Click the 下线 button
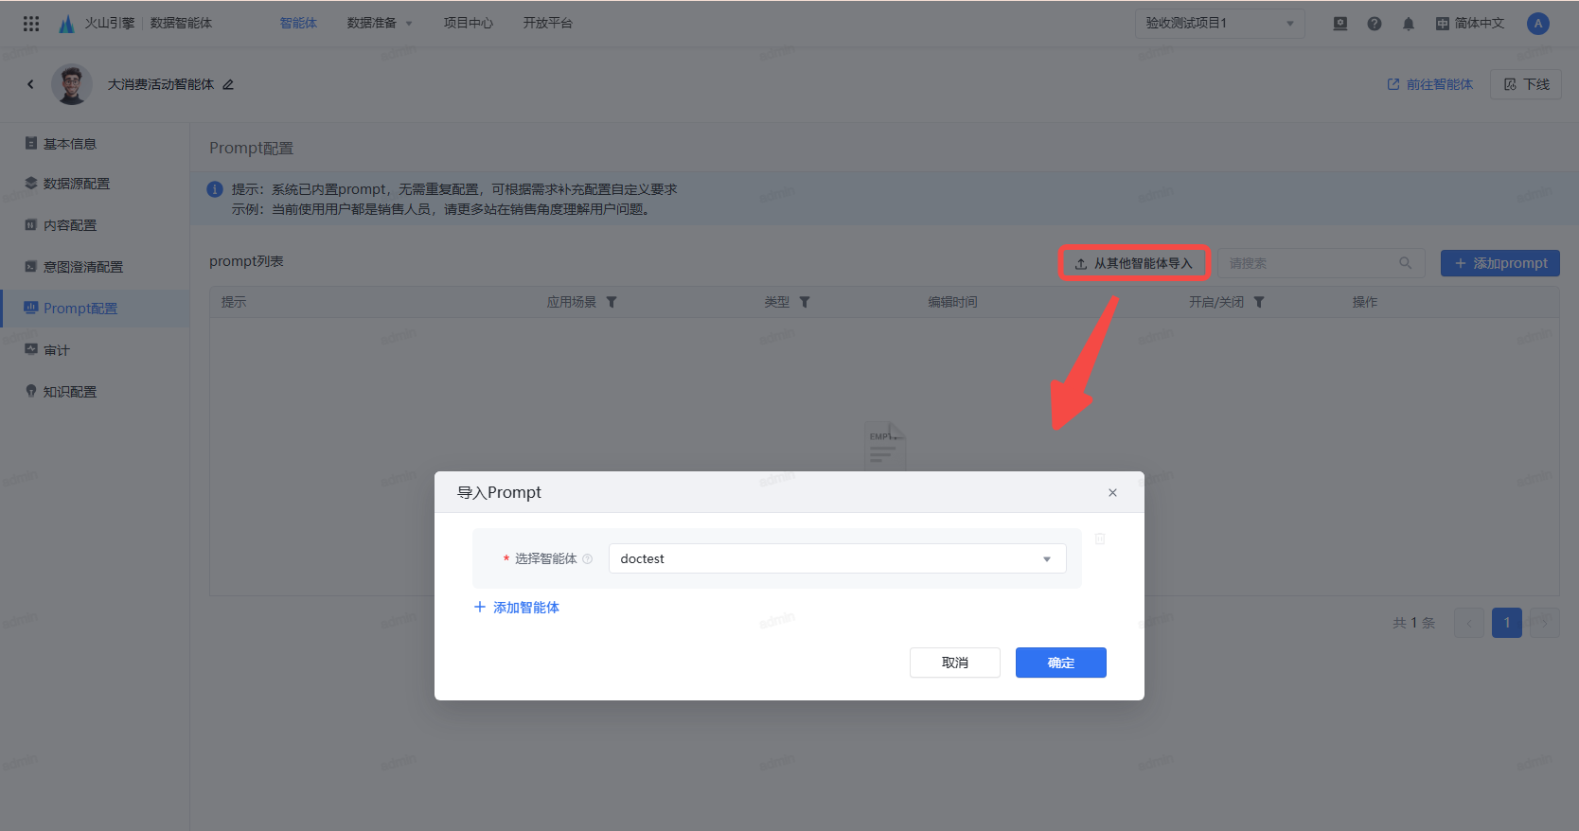 [x=1526, y=84]
